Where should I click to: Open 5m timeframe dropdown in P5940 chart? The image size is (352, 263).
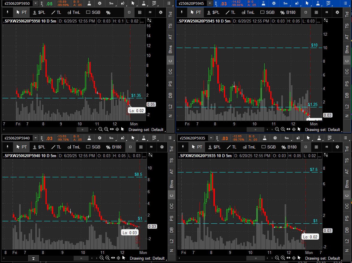coord(111,138)
